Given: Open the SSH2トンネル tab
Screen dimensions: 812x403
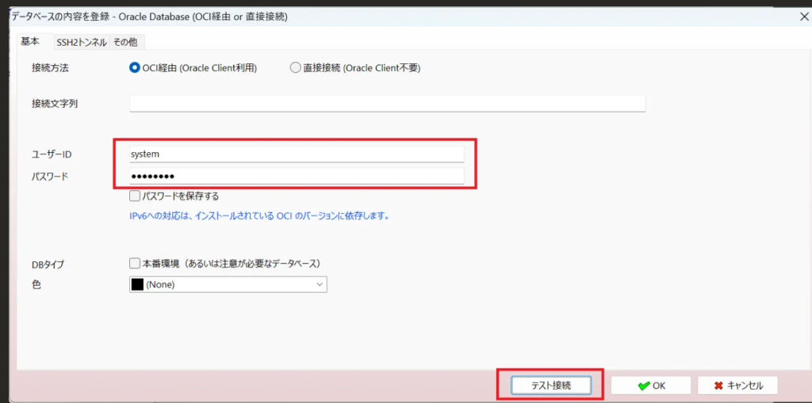Looking at the screenshot, I should tap(81, 42).
